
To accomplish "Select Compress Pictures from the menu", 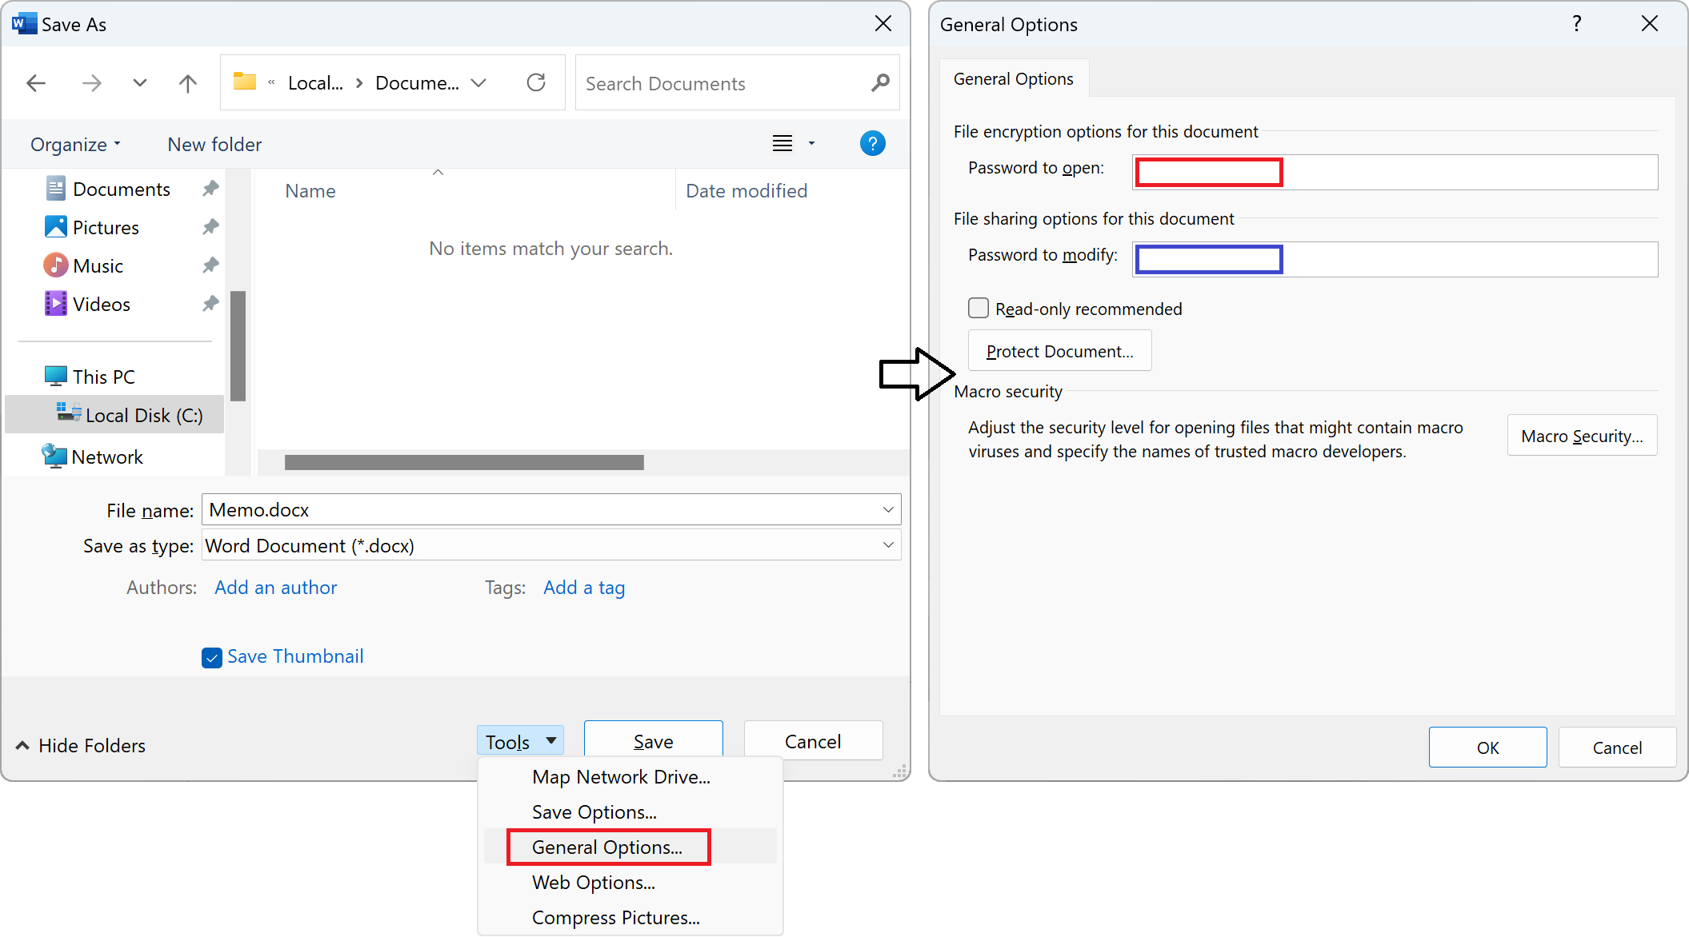I will pyautogui.click(x=615, y=917).
